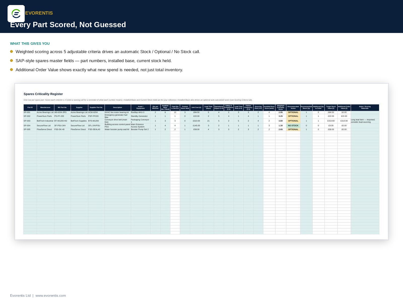Click the 'Part ID' column header
Viewport: 403px width, 302px height.
pyautogui.click(x=30, y=107)
